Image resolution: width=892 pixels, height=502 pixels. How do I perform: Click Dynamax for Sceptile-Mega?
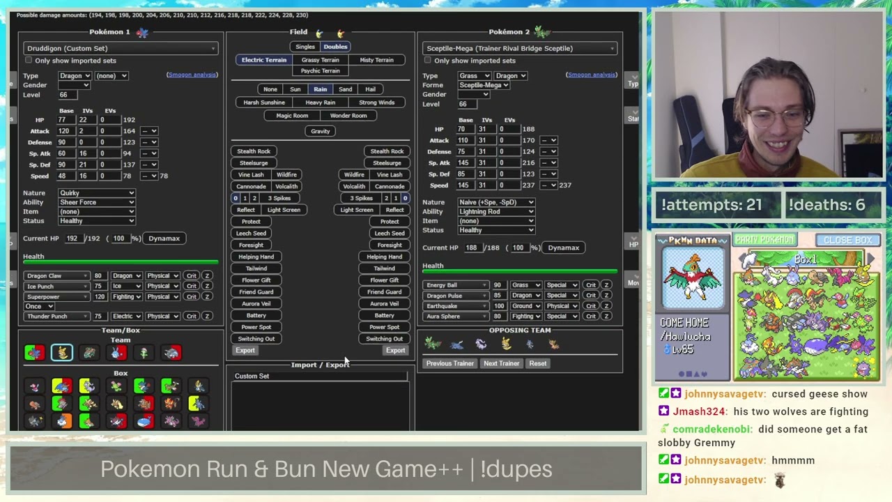[x=563, y=248]
